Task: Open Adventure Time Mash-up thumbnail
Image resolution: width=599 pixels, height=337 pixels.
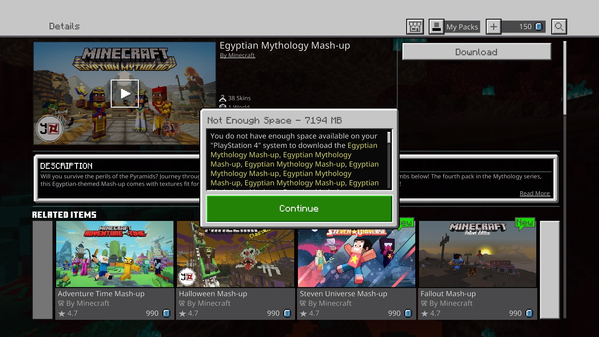Action: click(x=115, y=254)
